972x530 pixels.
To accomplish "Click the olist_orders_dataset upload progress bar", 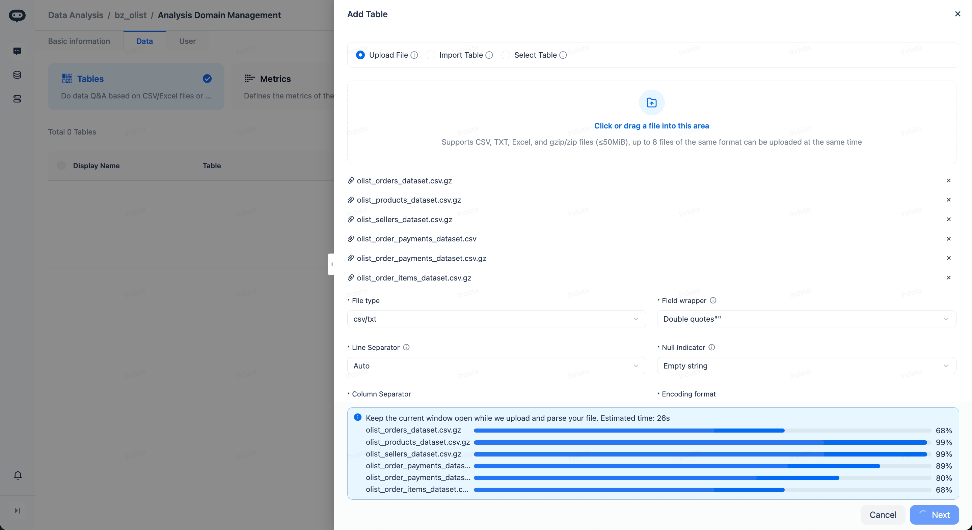I will point(702,431).
